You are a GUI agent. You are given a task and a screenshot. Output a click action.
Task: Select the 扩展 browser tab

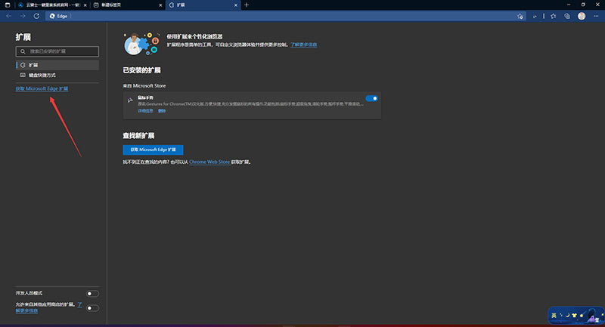(203, 5)
